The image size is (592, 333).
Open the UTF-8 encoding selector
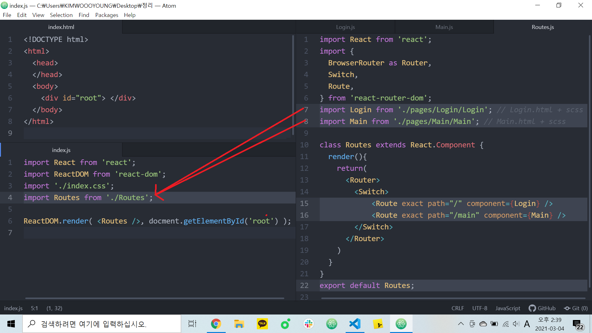[x=480, y=308]
